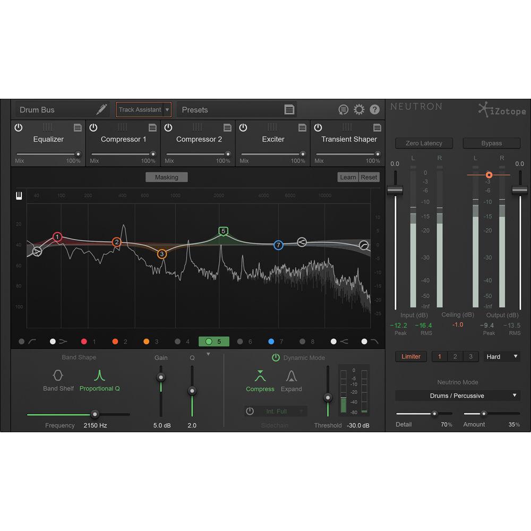The width and height of the screenshot is (531, 531).
Task: Switch to the Transient Shaper module
Action: 348,139
